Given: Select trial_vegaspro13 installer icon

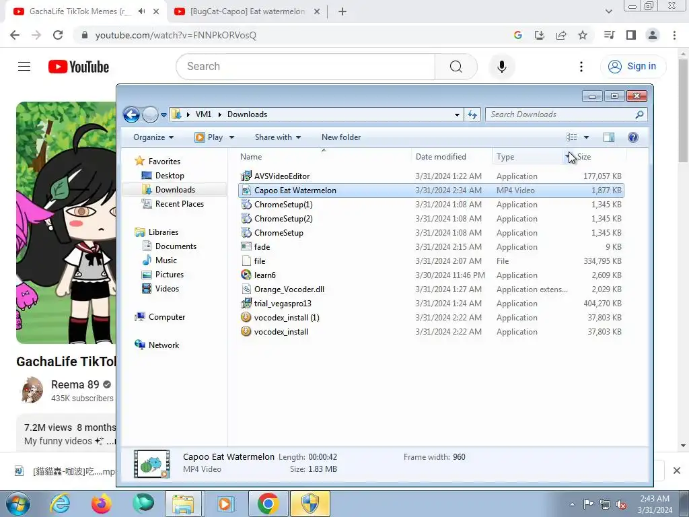Looking at the screenshot, I should click(x=246, y=304).
